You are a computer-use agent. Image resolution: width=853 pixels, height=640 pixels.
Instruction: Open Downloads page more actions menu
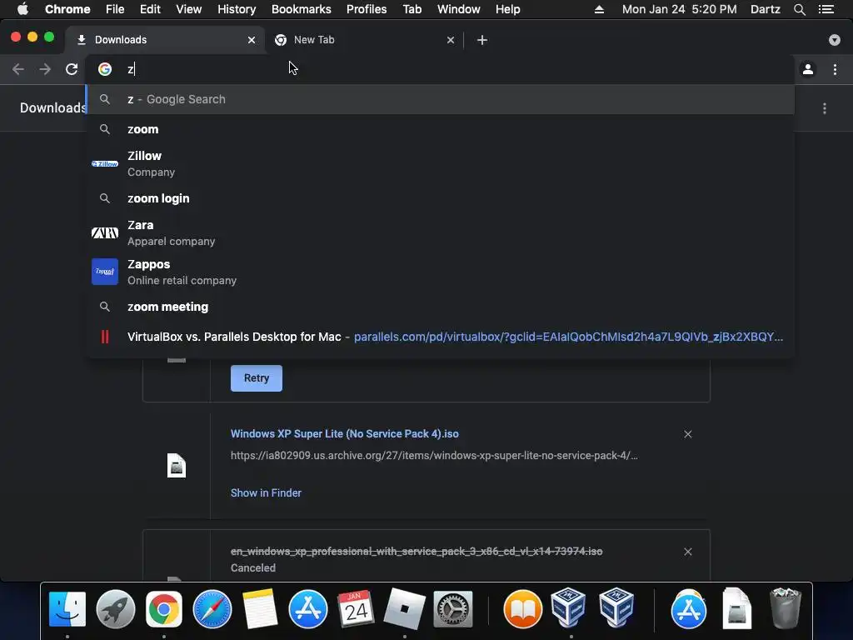(x=825, y=108)
